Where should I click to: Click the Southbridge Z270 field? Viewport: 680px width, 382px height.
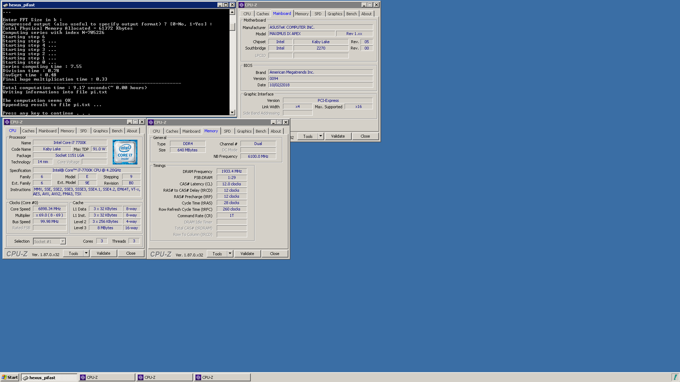coord(321,48)
